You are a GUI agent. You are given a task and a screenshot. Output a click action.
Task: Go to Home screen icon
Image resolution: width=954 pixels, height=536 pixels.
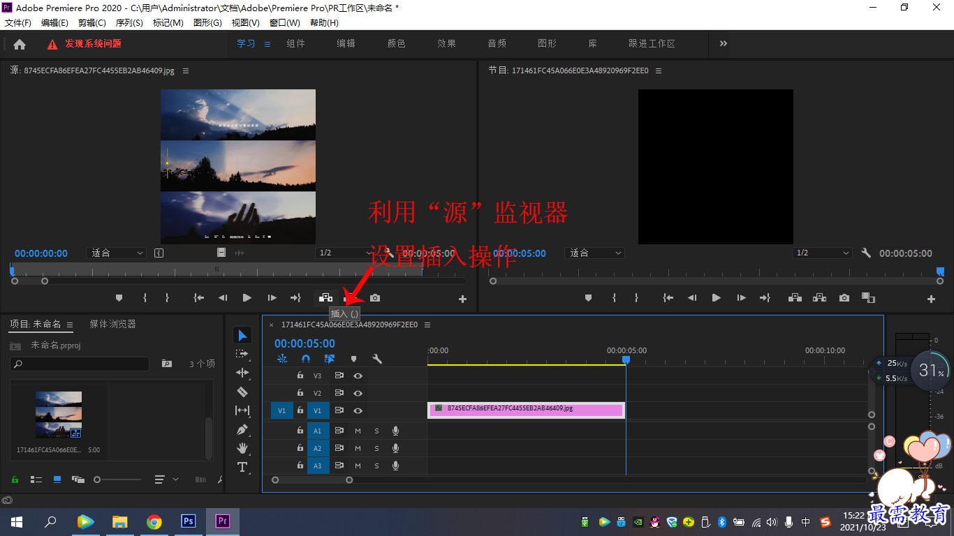pos(20,44)
